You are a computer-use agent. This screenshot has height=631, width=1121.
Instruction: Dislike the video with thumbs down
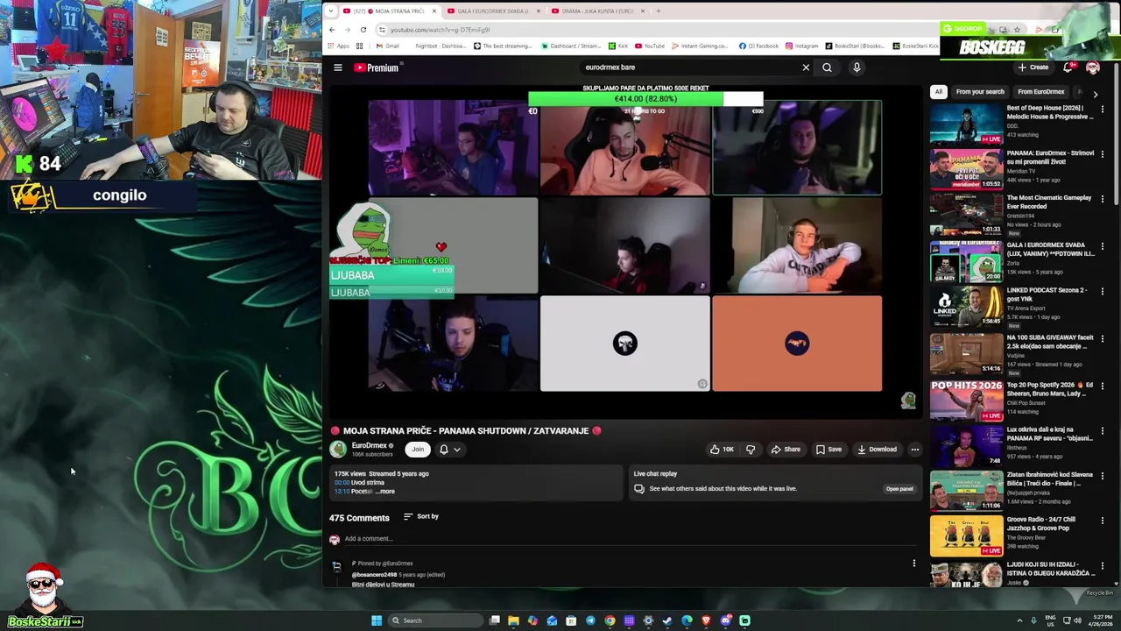[751, 450]
